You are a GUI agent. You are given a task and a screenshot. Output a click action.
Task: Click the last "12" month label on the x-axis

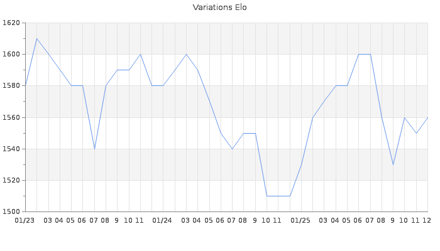(427, 220)
